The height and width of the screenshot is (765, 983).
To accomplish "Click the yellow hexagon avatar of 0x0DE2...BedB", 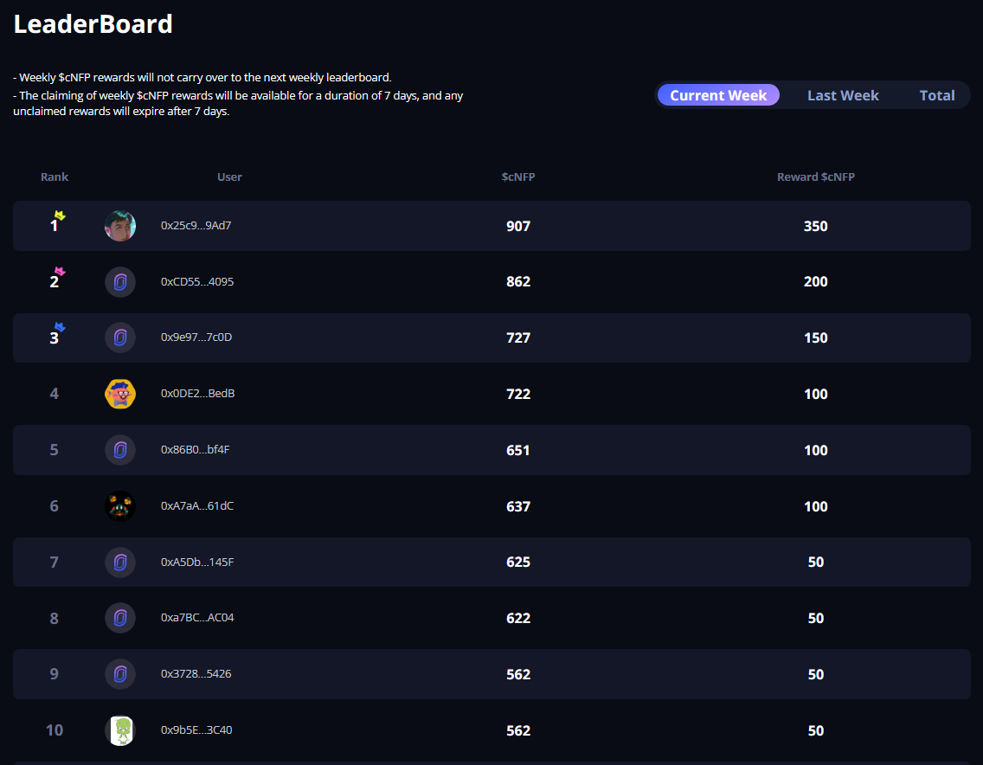I will (x=120, y=394).
